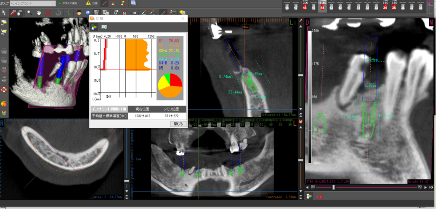This screenshot has width=436, height=209.
Task: Click the sun and wrench settings icon
Action: point(182,13)
